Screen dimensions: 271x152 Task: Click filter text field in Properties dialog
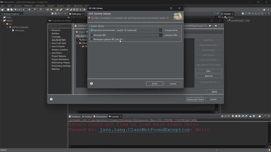[x=60, y=26]
